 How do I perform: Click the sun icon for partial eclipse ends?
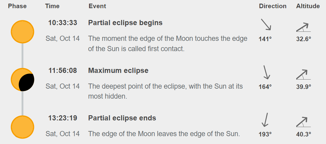pos(22,127)
